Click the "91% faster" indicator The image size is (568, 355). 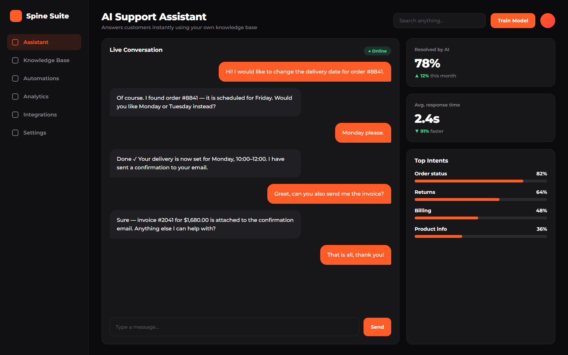tap(429, 131)
